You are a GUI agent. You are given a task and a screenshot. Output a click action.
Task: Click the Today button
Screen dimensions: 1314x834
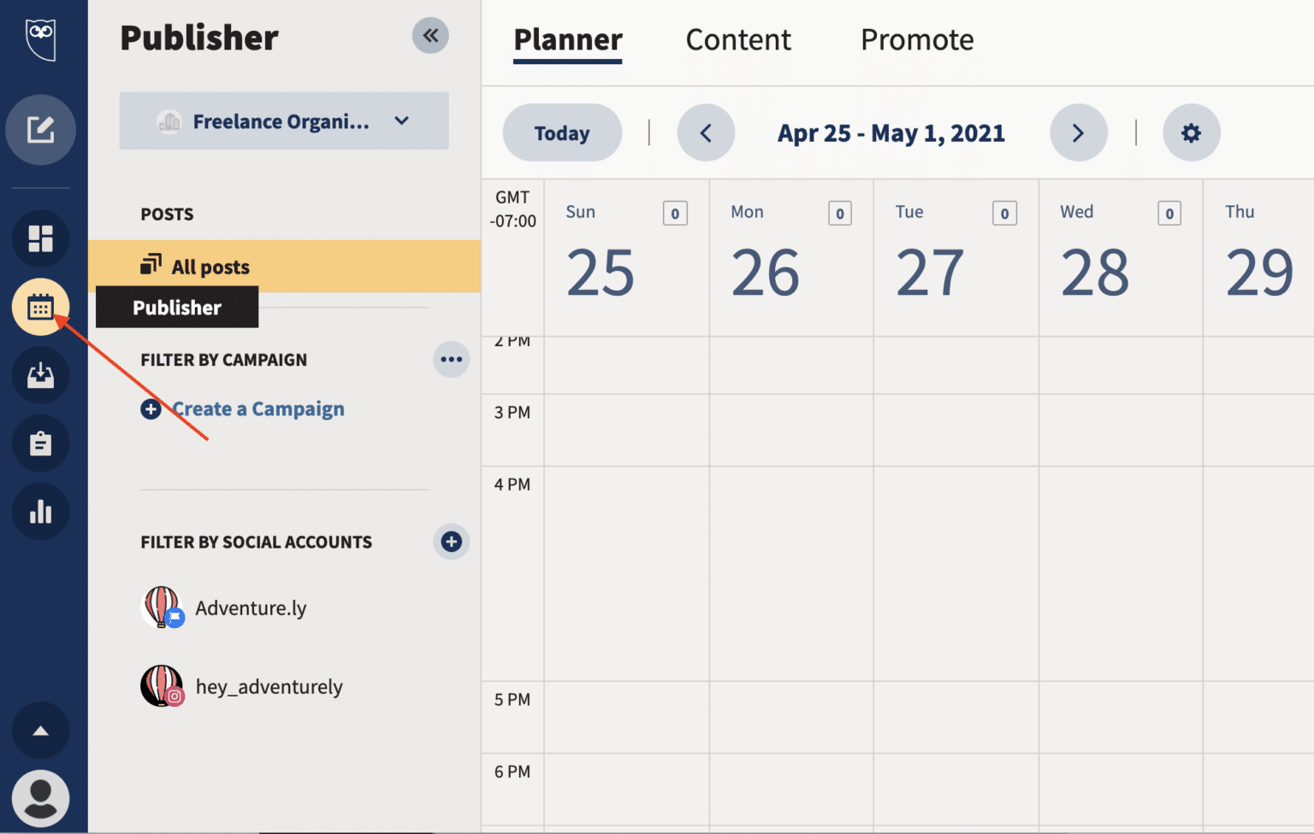(x=562, y=132)
